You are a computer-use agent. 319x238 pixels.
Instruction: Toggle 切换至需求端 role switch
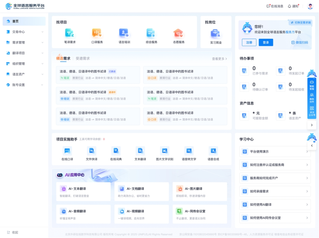301,22
